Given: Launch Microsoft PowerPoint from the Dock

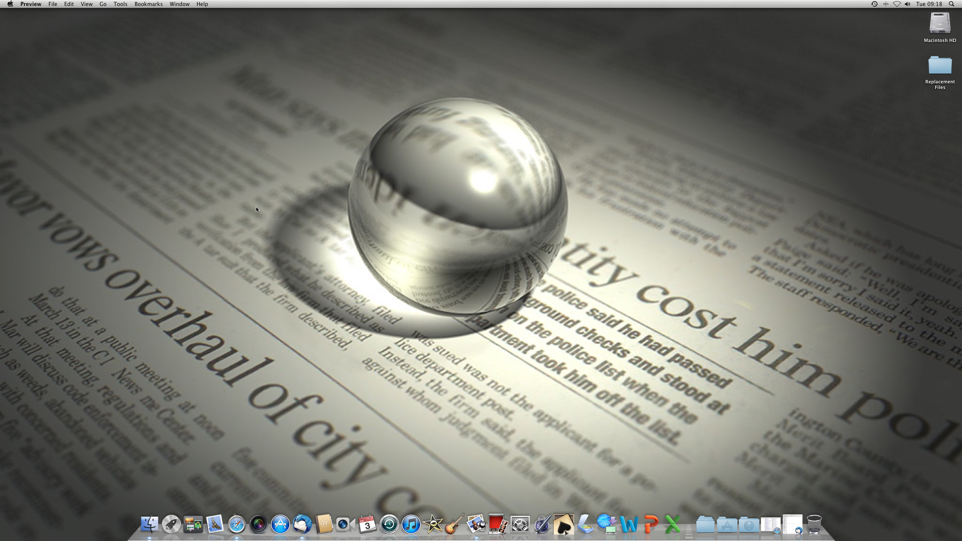Looking at the screenshot, I should 651,524.
